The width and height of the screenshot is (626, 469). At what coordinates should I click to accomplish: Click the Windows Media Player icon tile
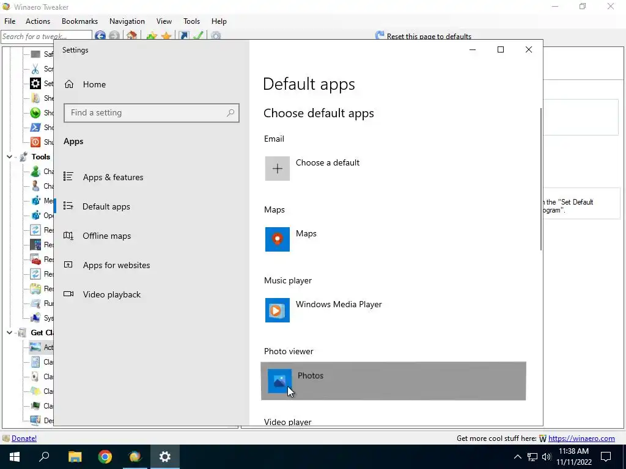[278, 310]
